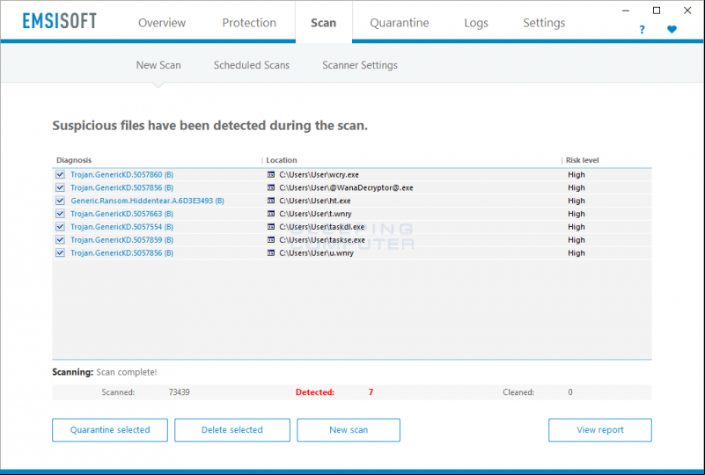Select the C:\Users\User\ht.exe path
Screen dimensions: 705x475
coord(315,201)
